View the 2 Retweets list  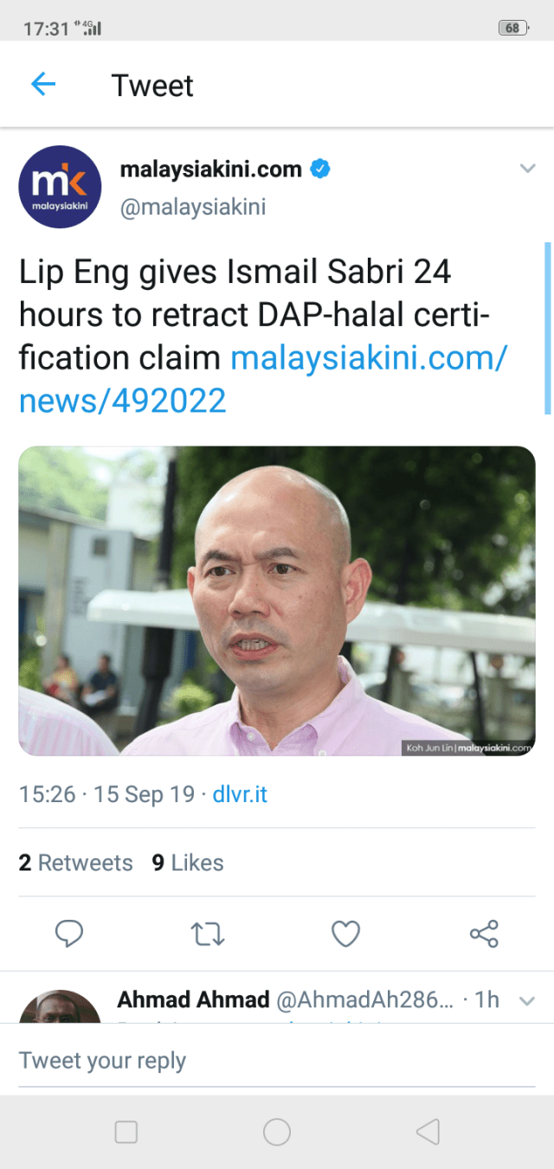[x=76, y=863]
